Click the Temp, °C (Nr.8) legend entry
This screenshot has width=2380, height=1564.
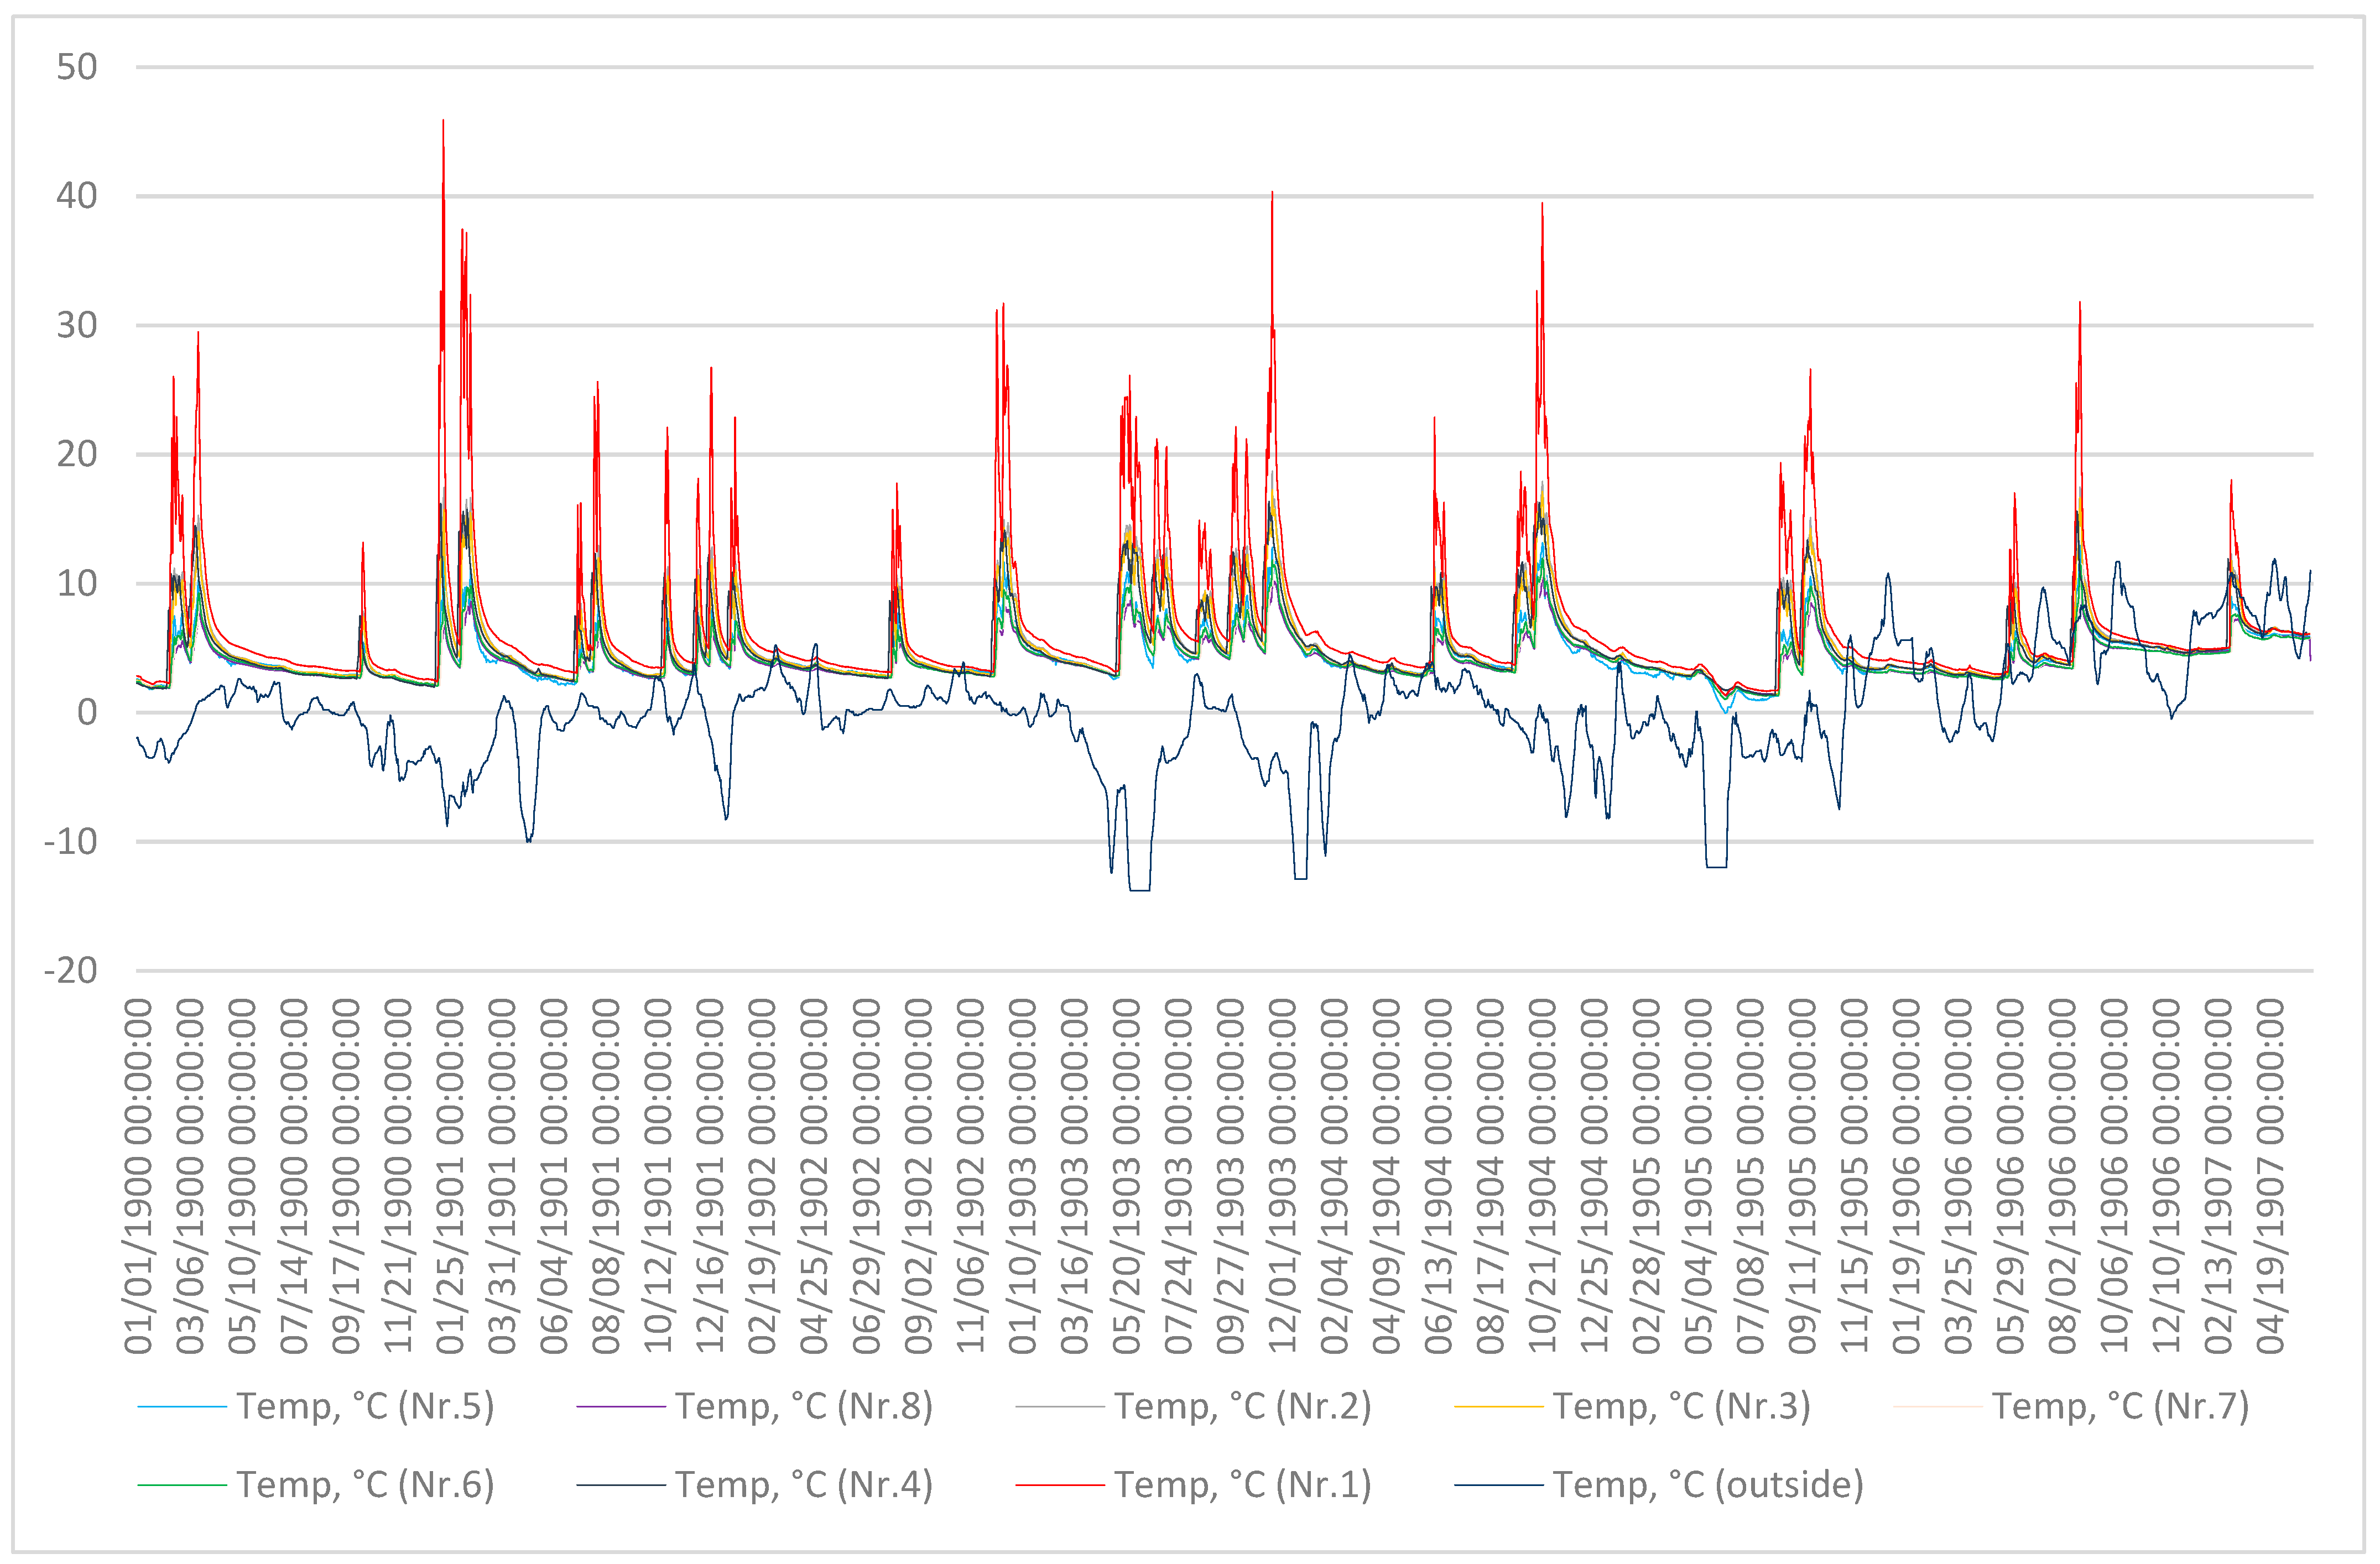coord(804,1406)
